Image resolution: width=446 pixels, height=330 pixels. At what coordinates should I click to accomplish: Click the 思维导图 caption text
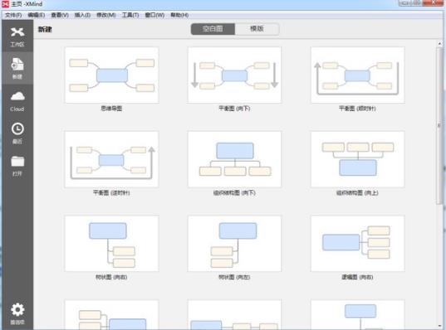[x=111, y=109]
